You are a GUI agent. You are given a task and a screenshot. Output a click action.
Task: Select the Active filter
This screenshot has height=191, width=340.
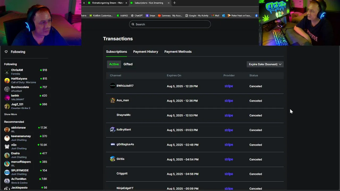114,64
